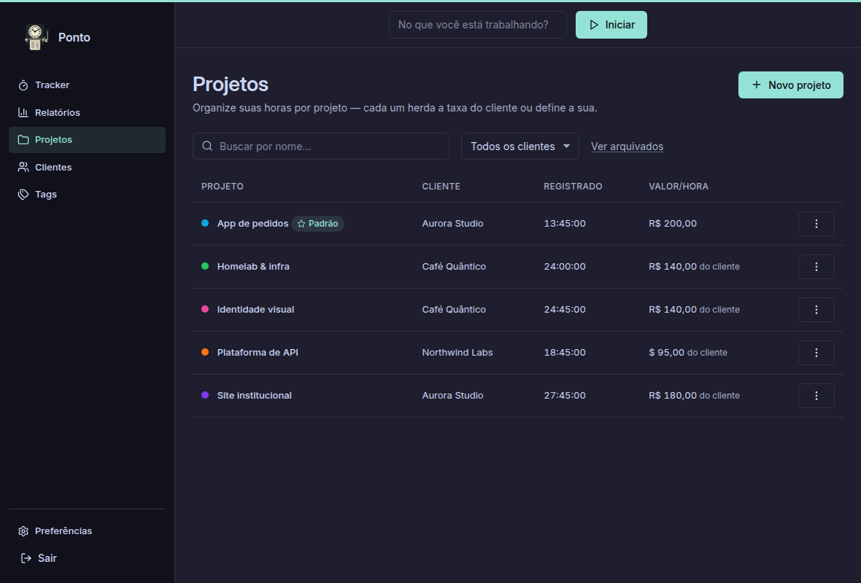Click the Clientes people icon
861x583 pixels.
[x=23, y=168]
